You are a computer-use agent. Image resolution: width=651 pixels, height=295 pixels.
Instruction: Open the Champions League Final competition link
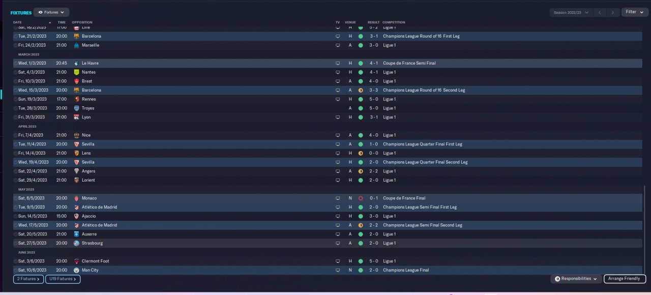coord(406,270)
